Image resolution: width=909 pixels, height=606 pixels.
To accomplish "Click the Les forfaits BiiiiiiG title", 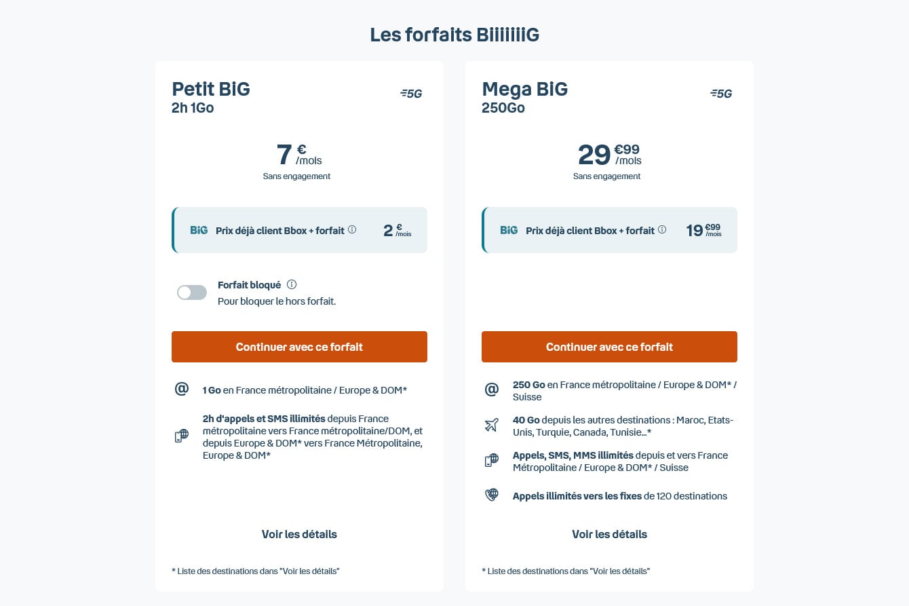I will coord(454,35).
